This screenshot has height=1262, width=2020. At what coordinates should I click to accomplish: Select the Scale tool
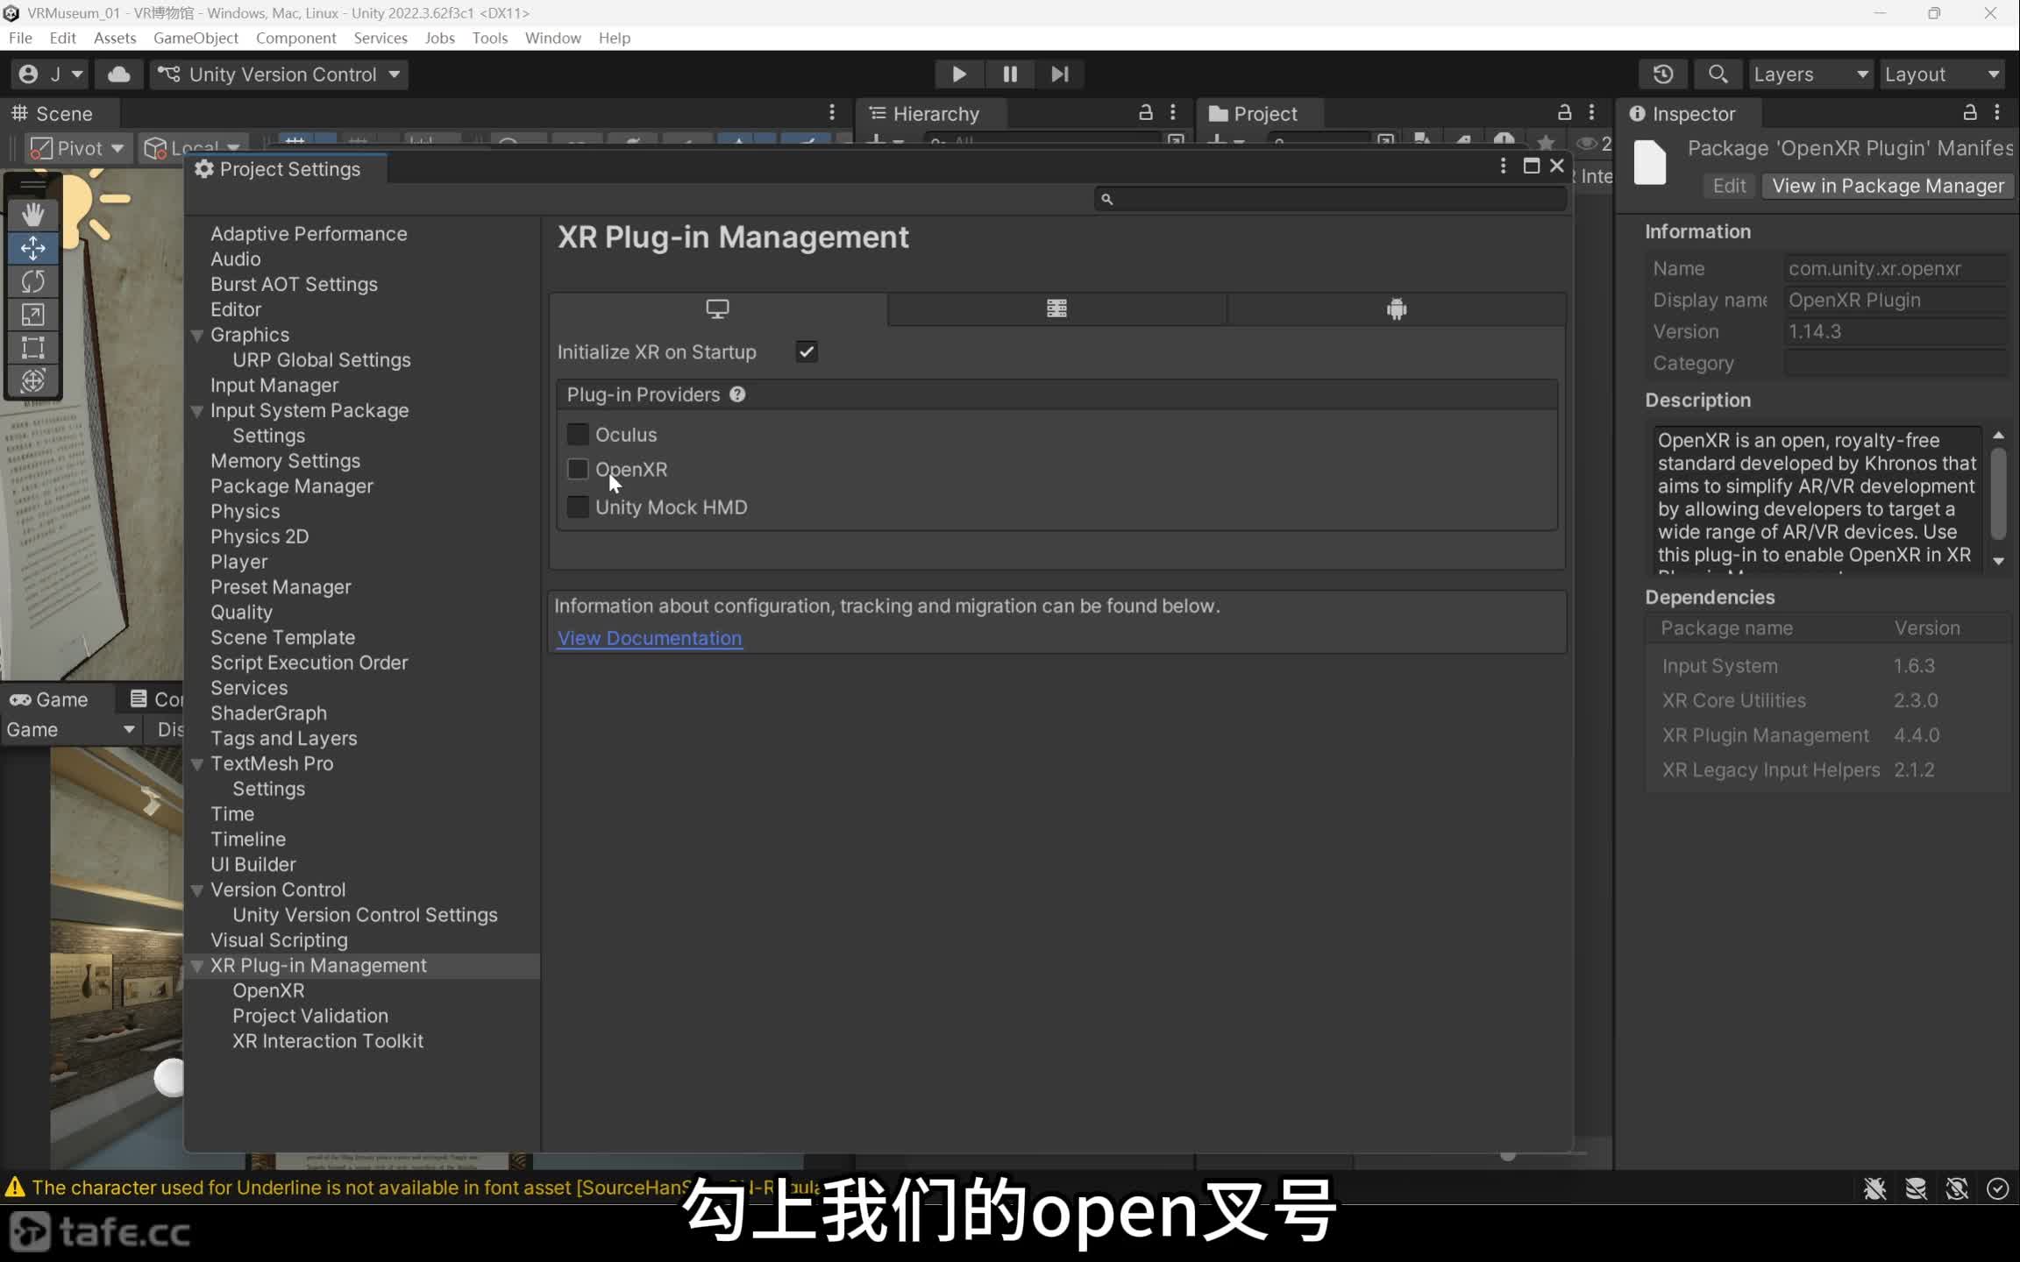(33, 315)
